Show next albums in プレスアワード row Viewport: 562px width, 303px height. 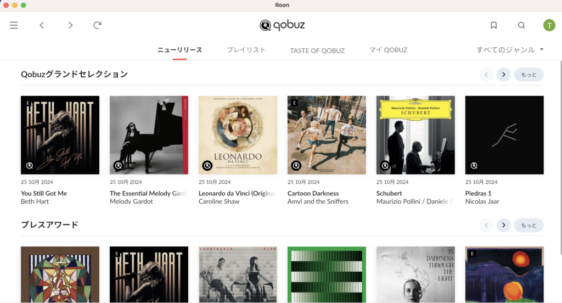coord(504,225)
